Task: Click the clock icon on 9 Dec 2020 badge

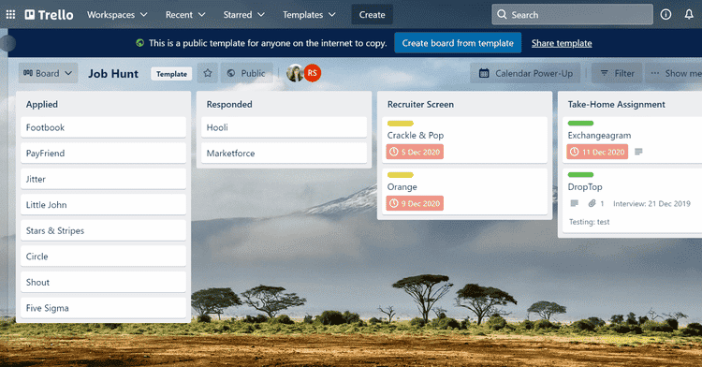Action: (x=393, y=204)
